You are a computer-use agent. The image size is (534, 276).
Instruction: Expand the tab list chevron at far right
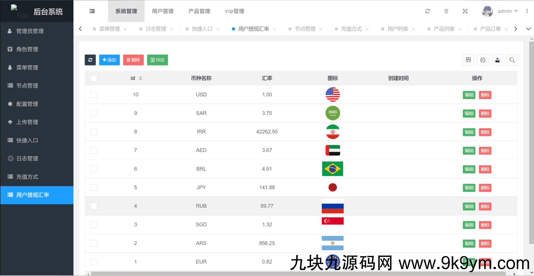528,29
